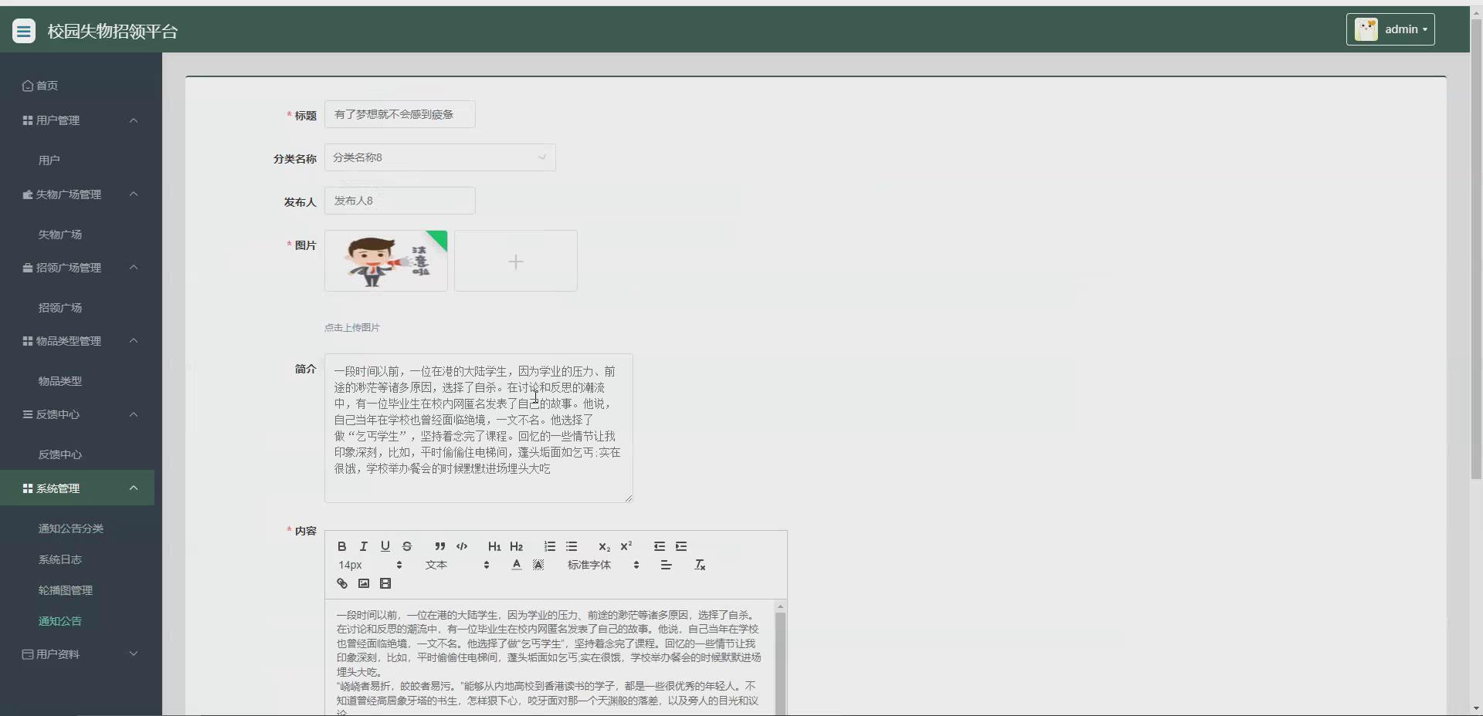Screen dimensions: 1483x716
Task: Click the 校园失物招领平台 title text
Action: 113,32
